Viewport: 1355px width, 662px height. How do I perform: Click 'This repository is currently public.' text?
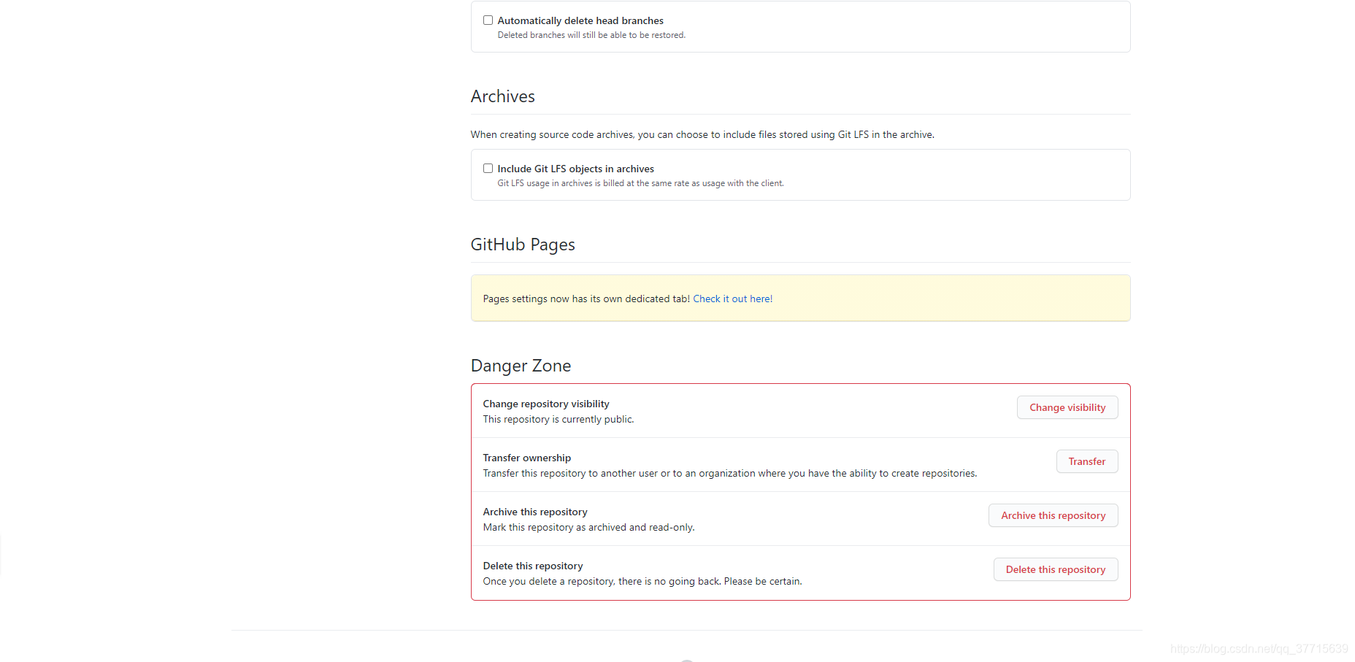pyautogui.click(x=558, y=419)
